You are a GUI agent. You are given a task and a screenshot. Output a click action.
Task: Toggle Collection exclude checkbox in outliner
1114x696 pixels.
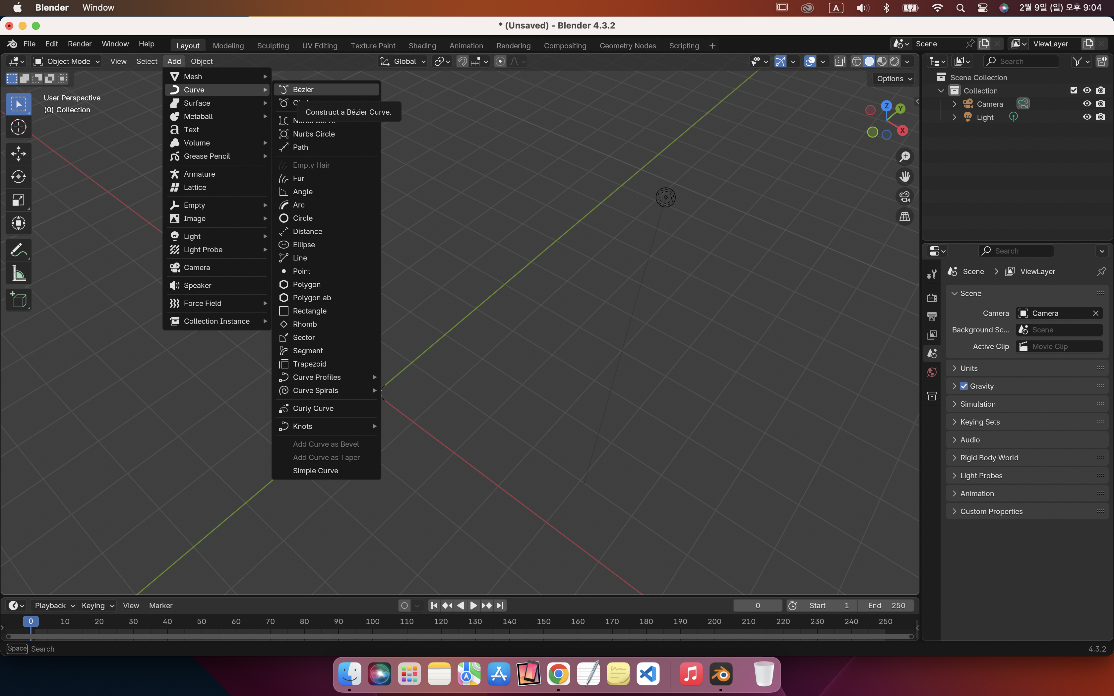1074,90
